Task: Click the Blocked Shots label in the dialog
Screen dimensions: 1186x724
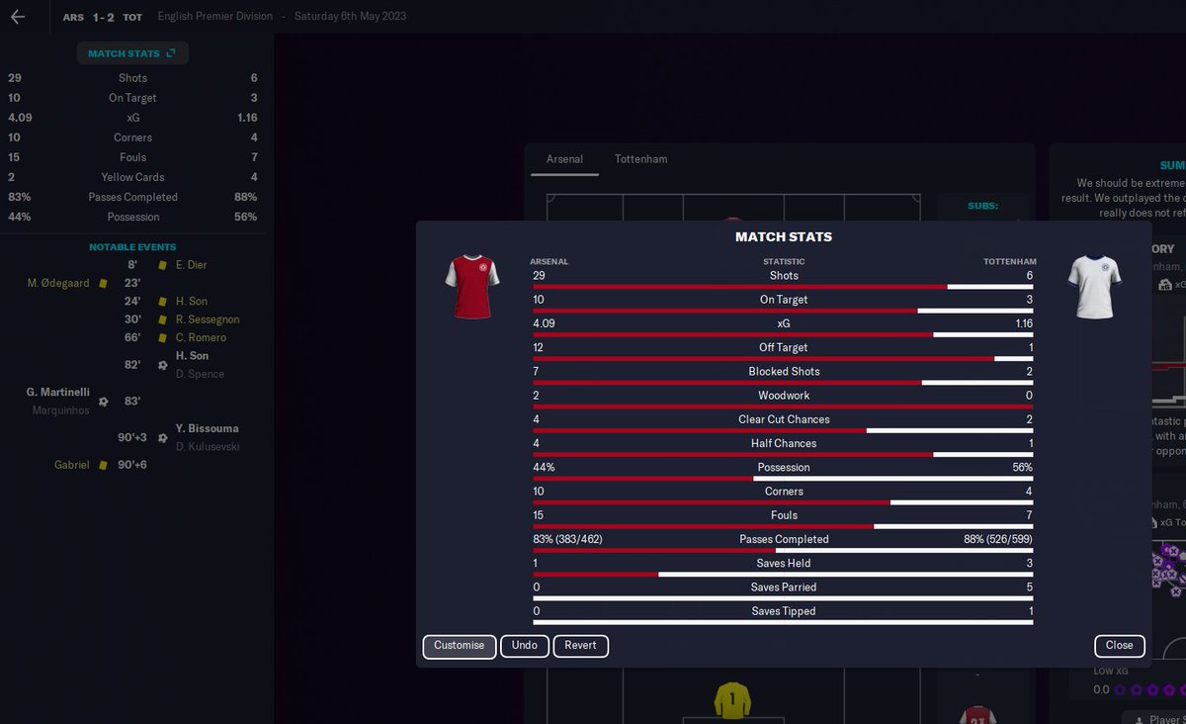Action: (x=783, y=372)
